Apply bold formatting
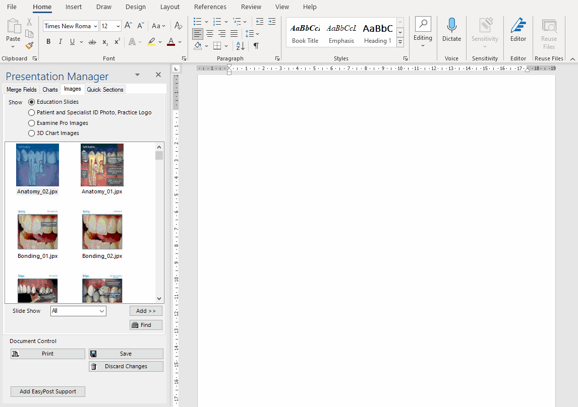578x407 pixels. [x=48, y=41]
